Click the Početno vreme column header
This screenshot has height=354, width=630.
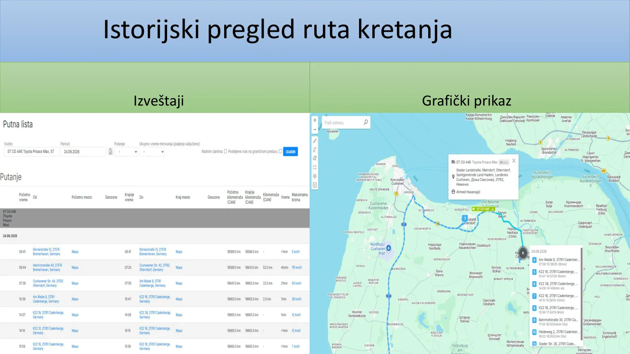tap(24, 197)
